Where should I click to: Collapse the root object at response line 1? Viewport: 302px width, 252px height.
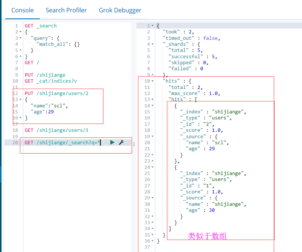pyautogui.click(x=153, y=26)
